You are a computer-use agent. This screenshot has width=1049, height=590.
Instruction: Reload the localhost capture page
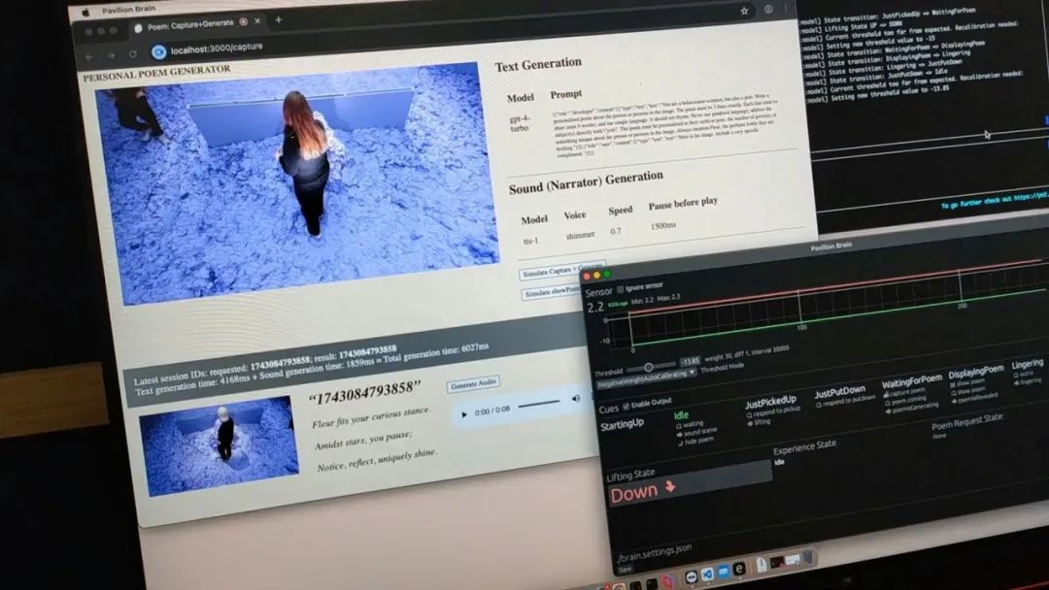pos(133,54)
